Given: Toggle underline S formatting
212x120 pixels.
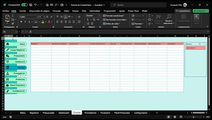Looking at the screenshot, I should click(29, 22).
